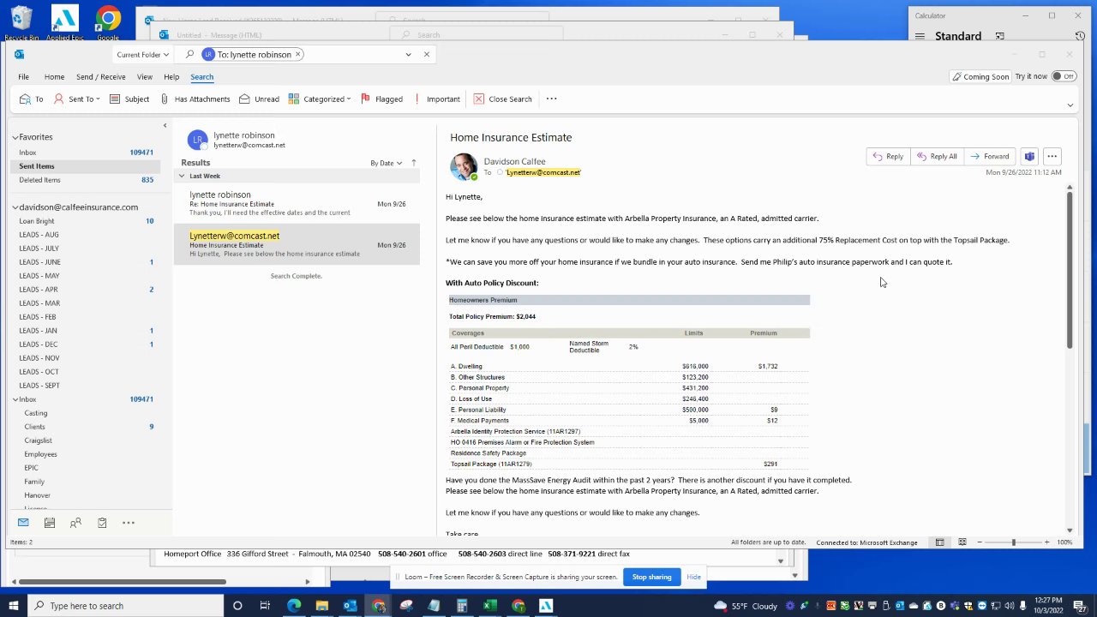Open Mail view in navigation bar

[23, 523]
